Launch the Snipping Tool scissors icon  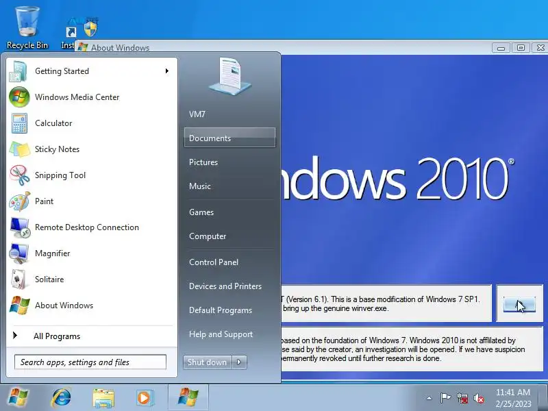tap(20, 175)
